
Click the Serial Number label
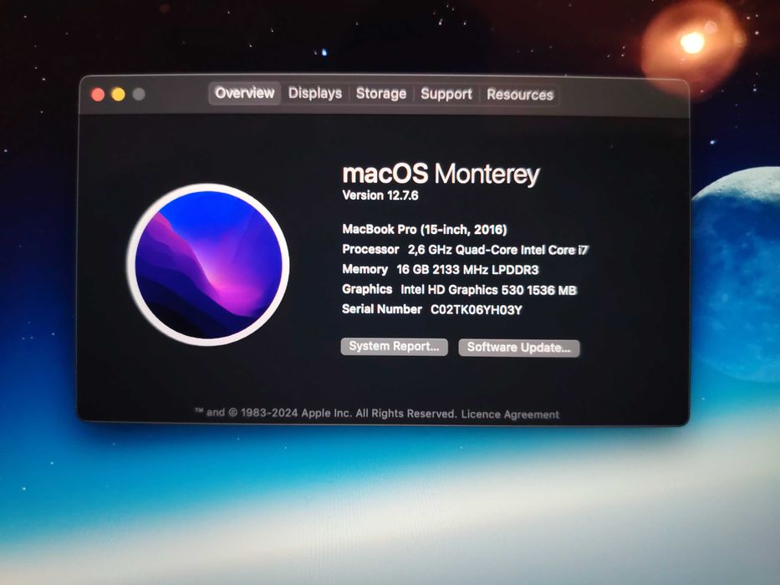pyautogui.click(x=382, y=309)
